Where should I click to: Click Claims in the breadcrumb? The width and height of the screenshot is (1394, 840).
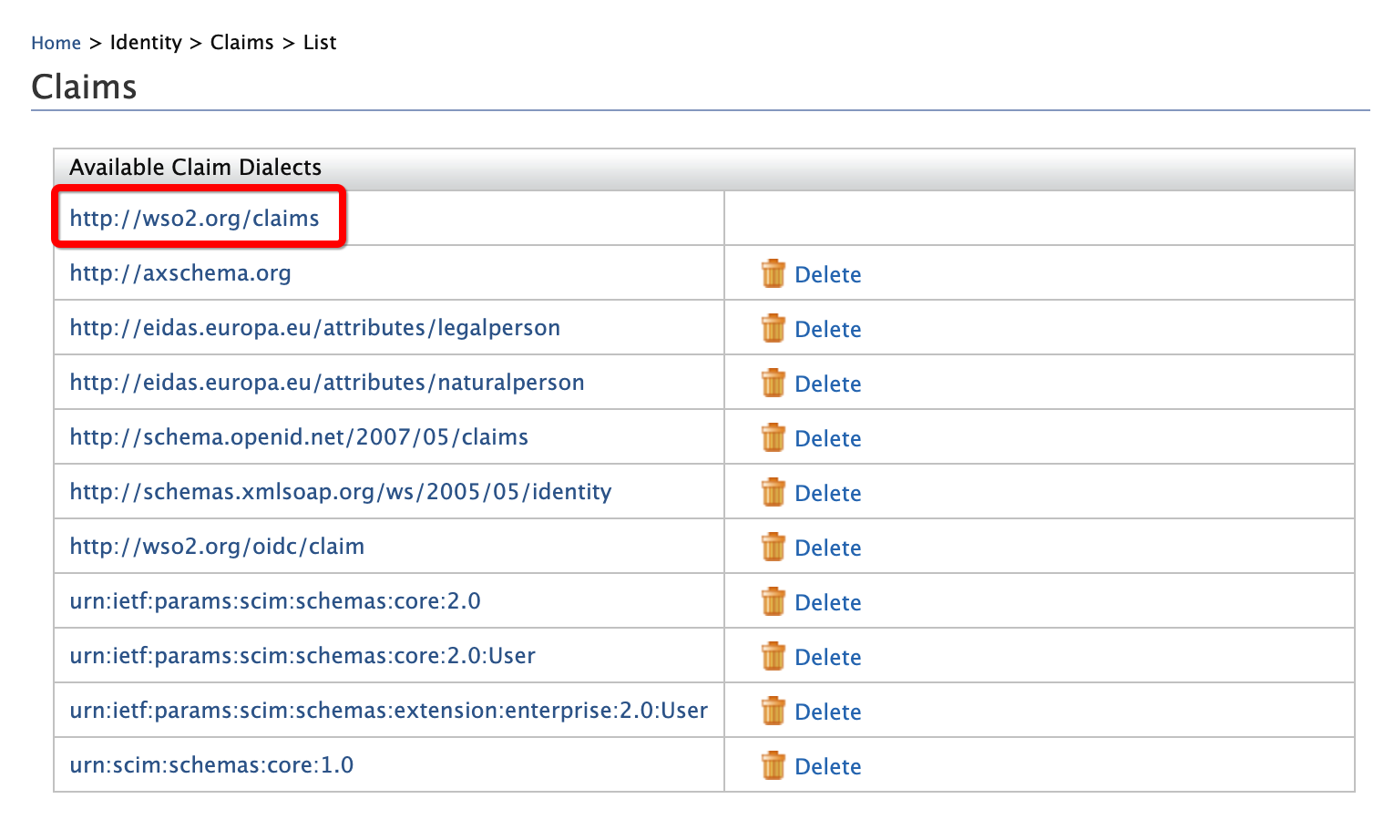click(x=241, y=43)
